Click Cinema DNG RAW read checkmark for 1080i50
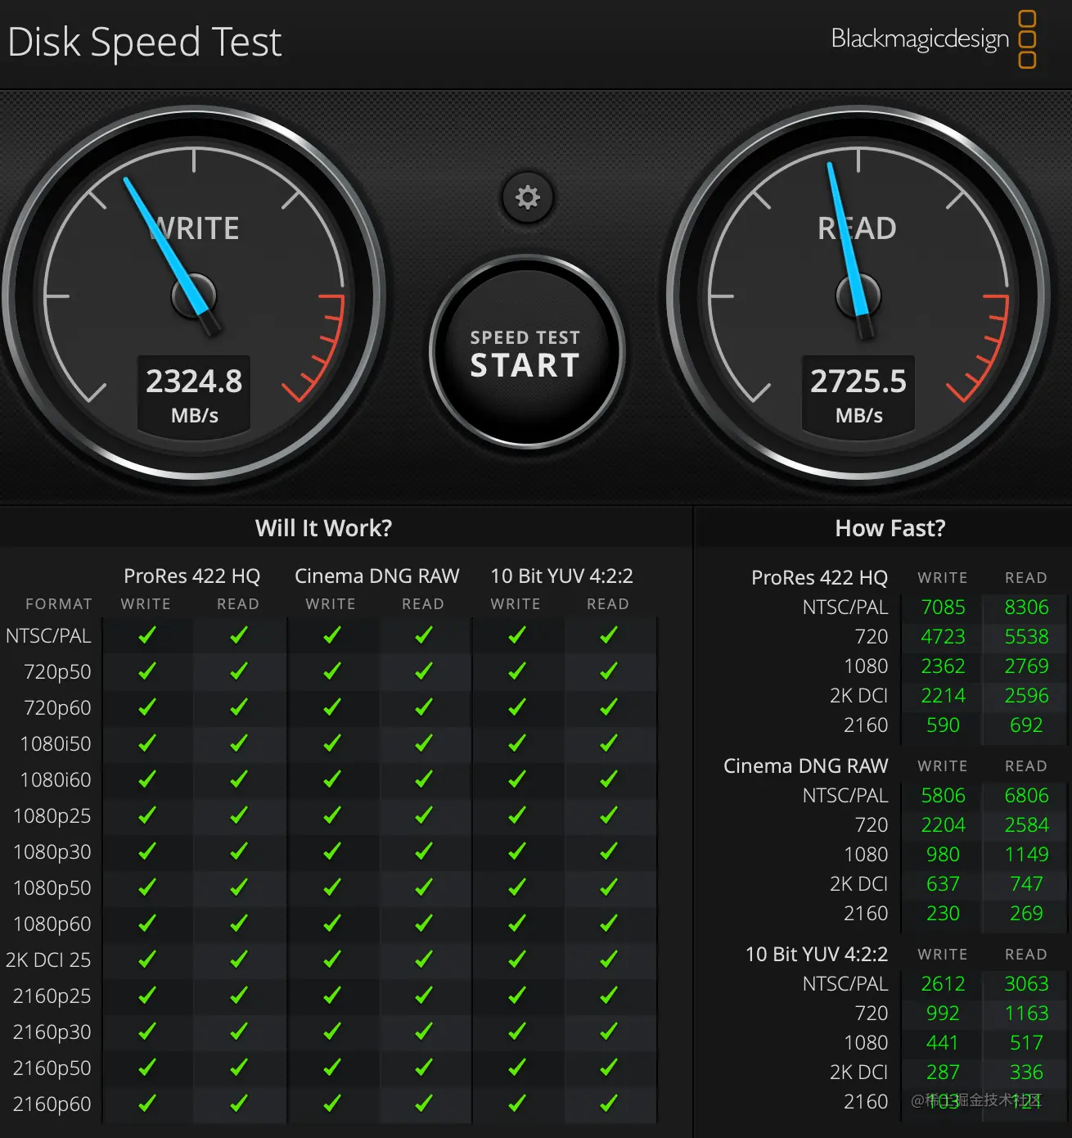 (424, 743)
